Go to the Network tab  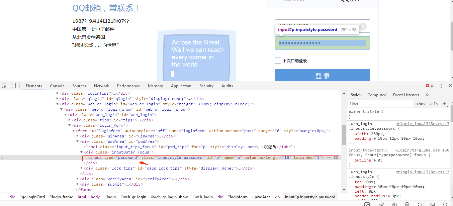(x=102, y=86)
